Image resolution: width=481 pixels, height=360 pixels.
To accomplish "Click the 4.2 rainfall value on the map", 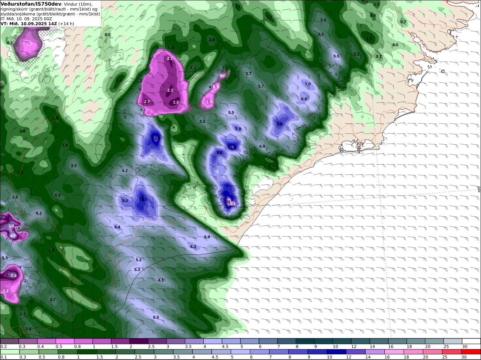I will click(125, 171).
